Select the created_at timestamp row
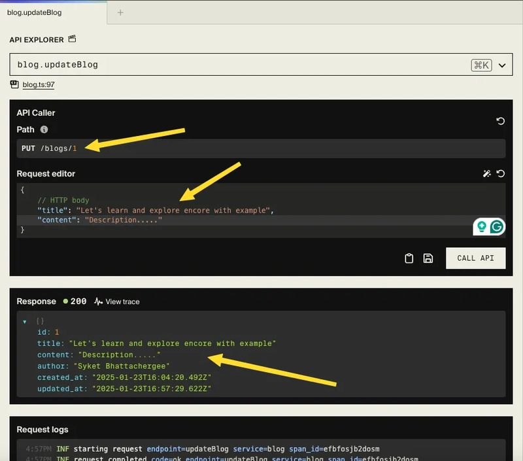The height and width of the screenshot is (461, 523). tap(124, 377)
